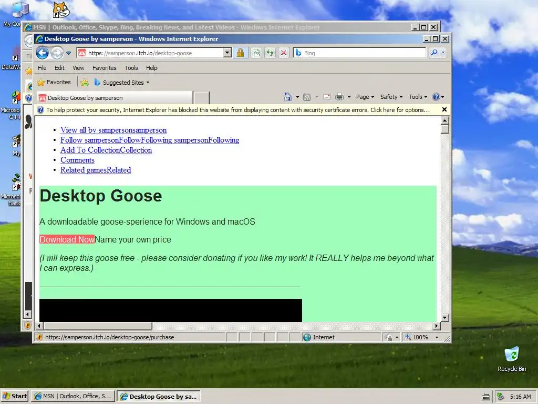Select the Scratch cat desktop icon
Image resolution: width=538 pixels, height=404 pixels.
point(61,9)
